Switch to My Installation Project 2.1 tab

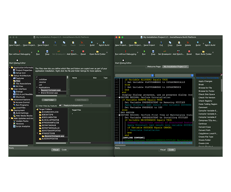(x=175, y=67)
